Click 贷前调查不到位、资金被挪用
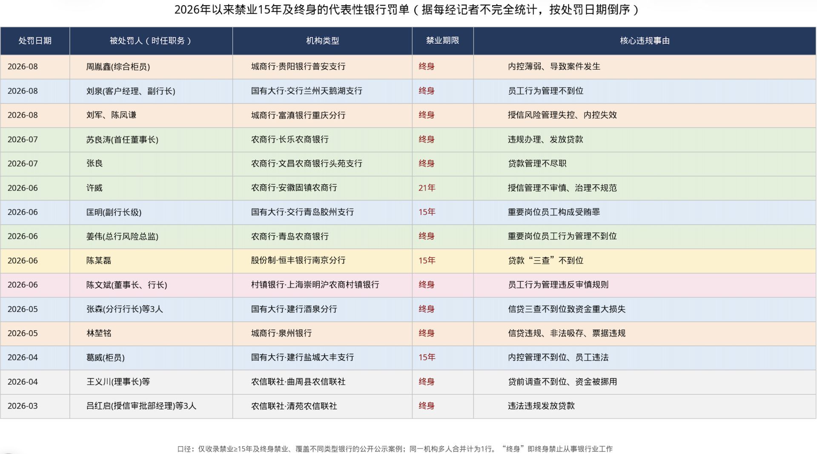 pyautogui.click(x=562, y=382)
